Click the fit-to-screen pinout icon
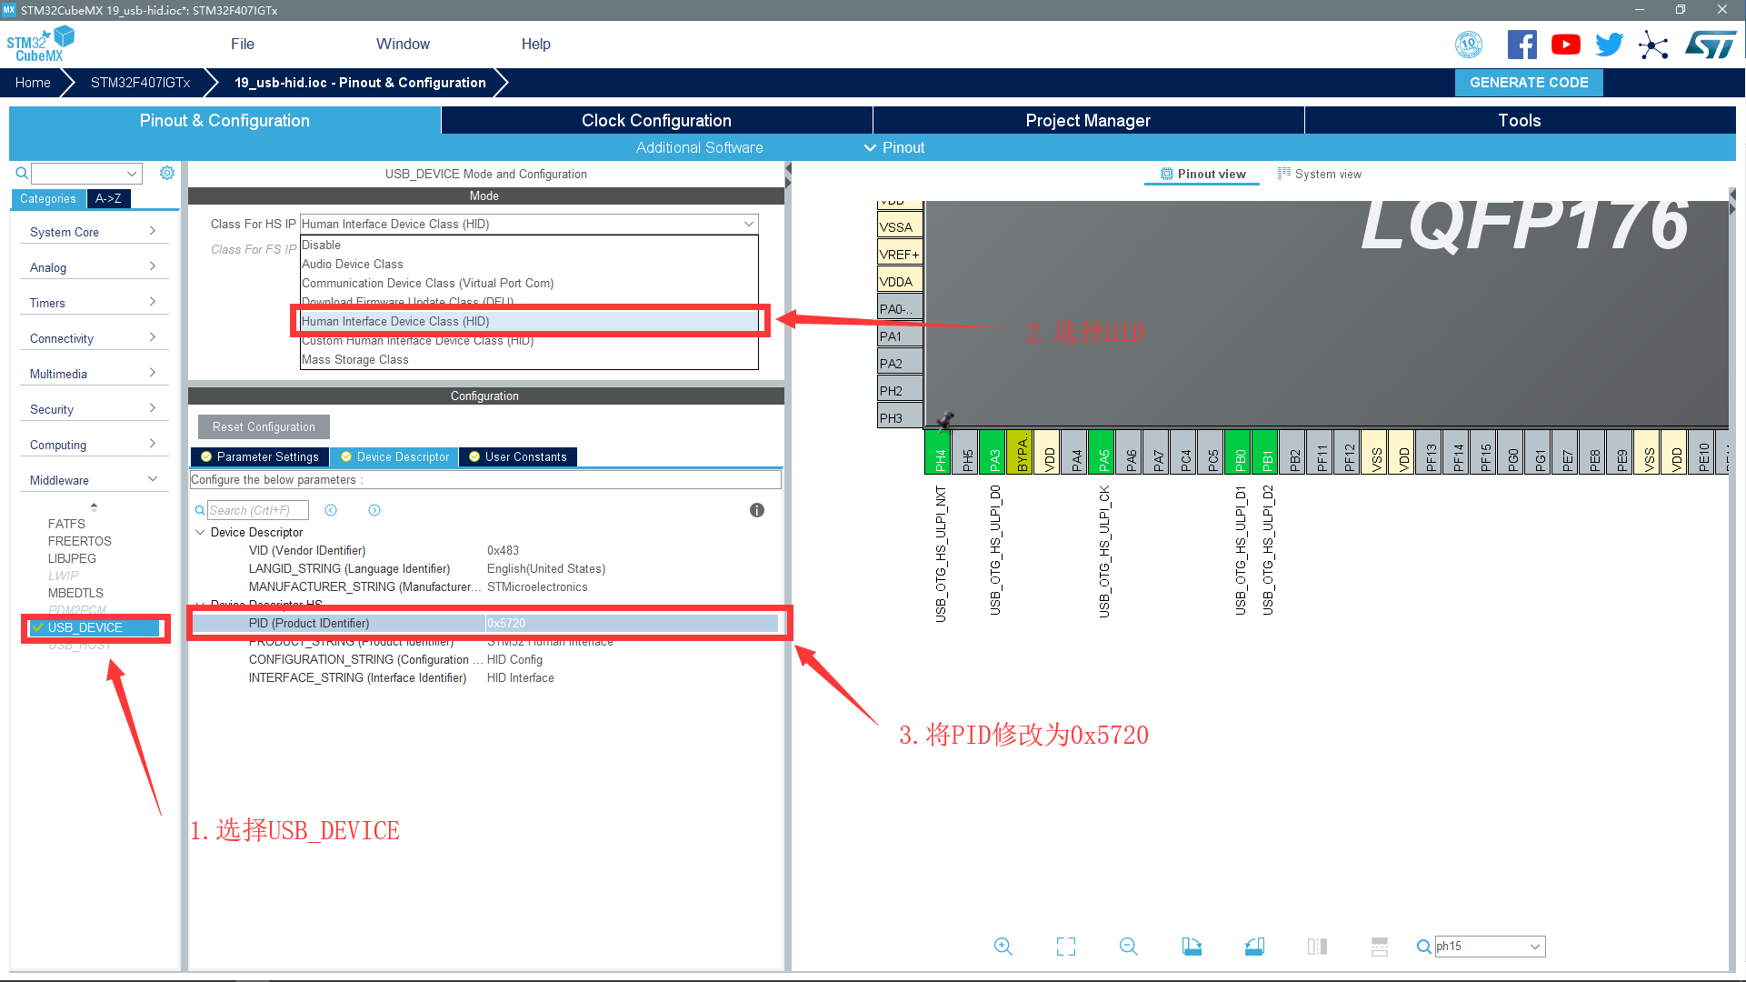 [1065, 947]
